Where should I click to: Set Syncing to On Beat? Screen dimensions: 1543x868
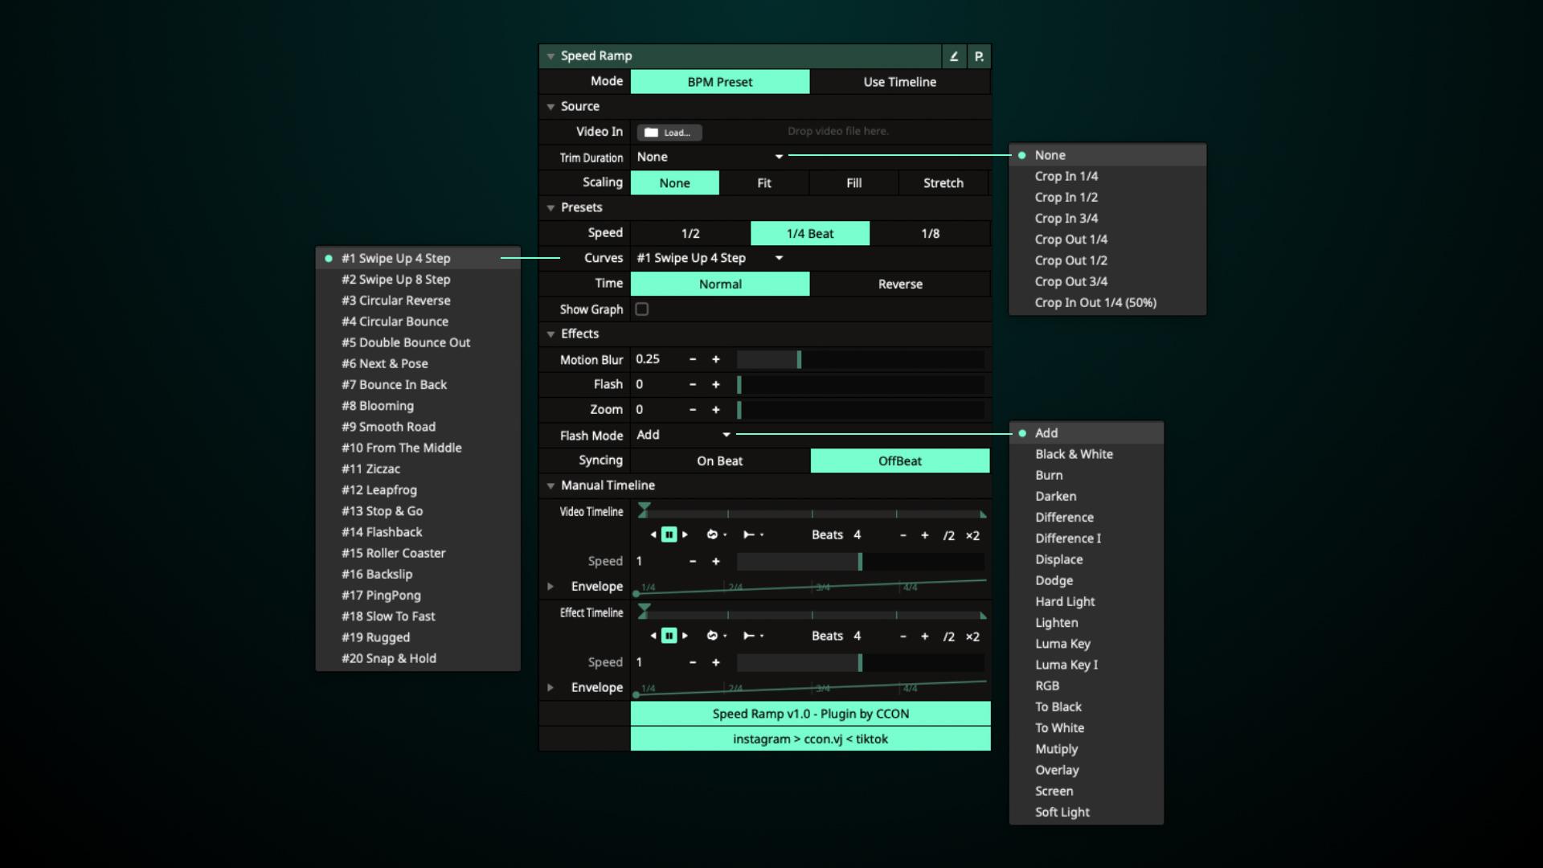coord(719,461)
